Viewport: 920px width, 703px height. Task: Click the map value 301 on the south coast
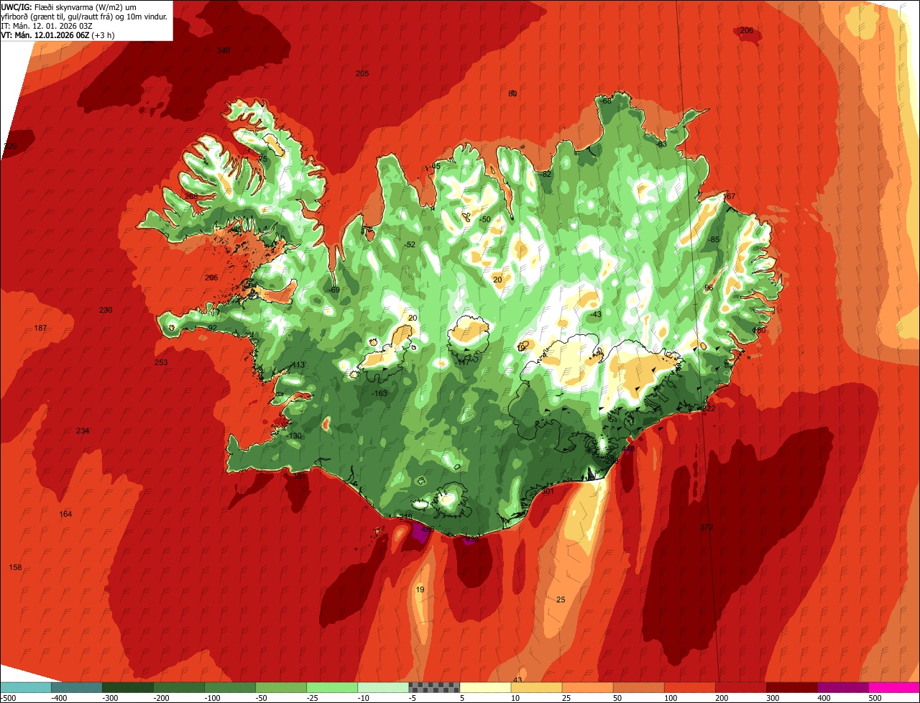tap(548, 492)
